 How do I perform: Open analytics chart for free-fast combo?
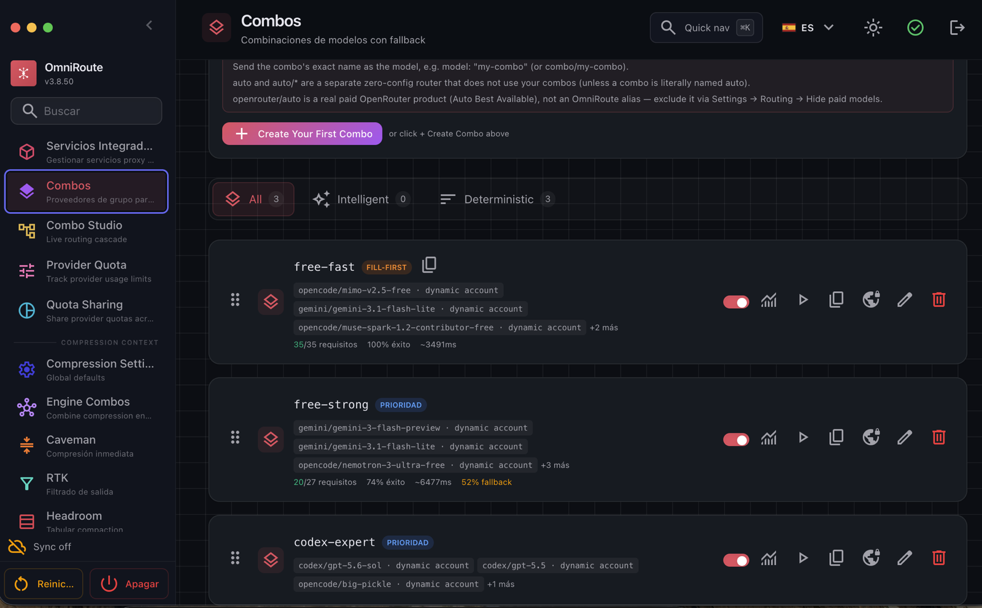click(769, 300)
